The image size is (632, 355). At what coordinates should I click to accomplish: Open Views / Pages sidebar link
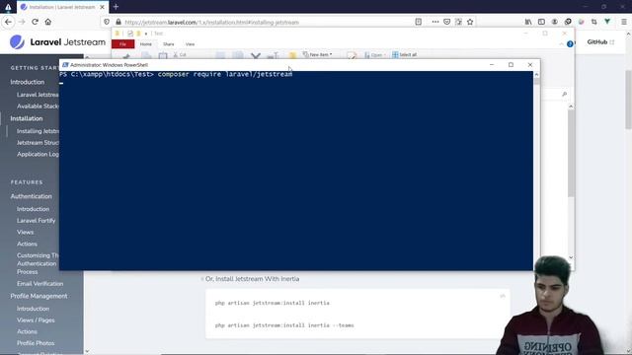tap(36, 319)
